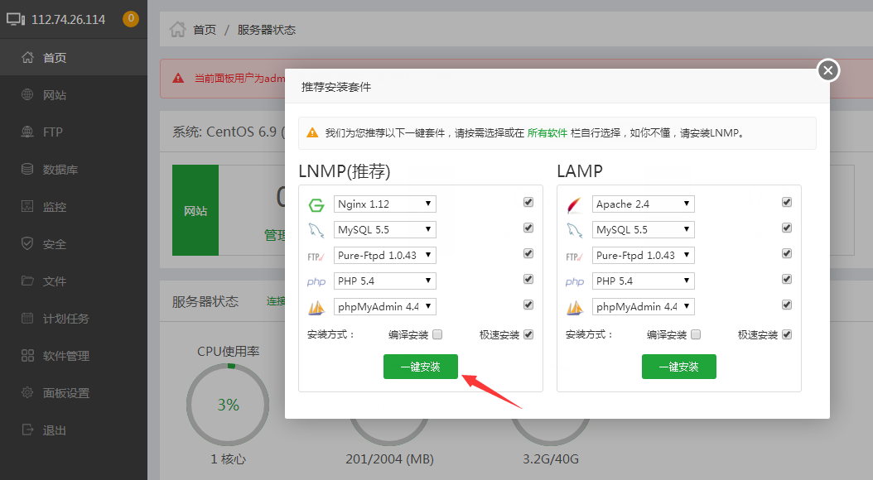Viewport: 873px width, 480px height.
Task: Click the Apache feather icon in LAMP
Action: tap(574, 205)
